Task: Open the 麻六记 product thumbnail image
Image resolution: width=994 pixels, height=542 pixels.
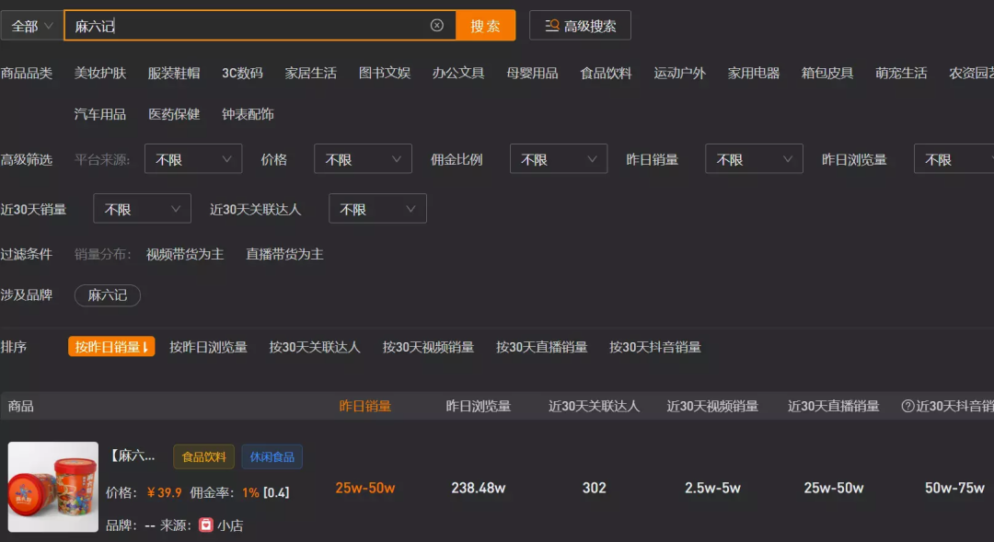Action: tap(53, 487)
